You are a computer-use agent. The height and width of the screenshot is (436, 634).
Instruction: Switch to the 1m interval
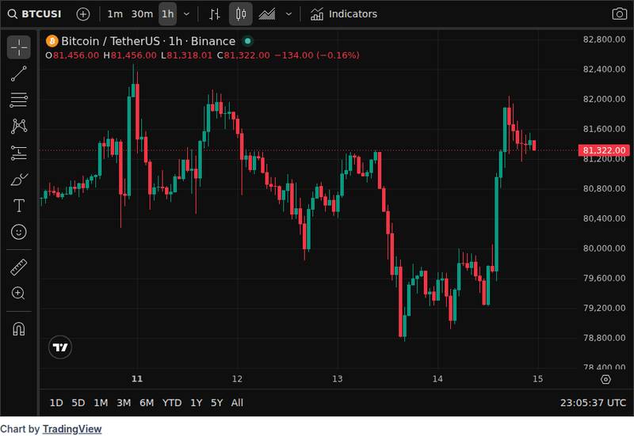coord(115,14)
